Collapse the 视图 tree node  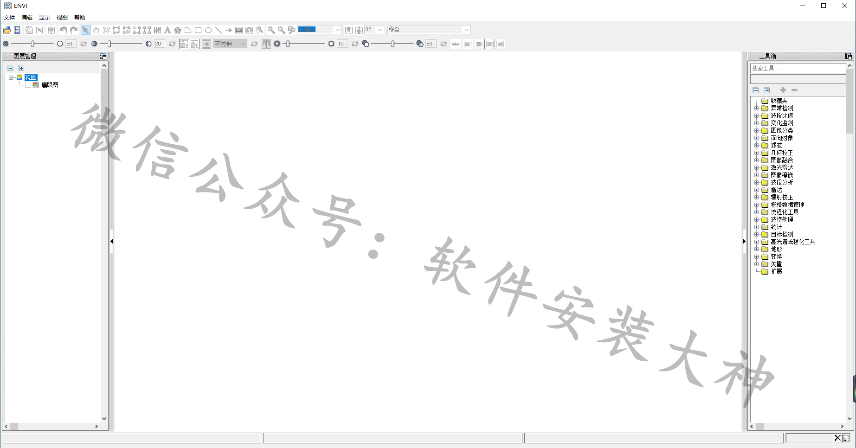point(11,77)
